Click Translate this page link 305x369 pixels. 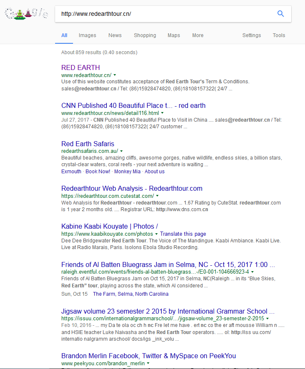click(183, 234)
